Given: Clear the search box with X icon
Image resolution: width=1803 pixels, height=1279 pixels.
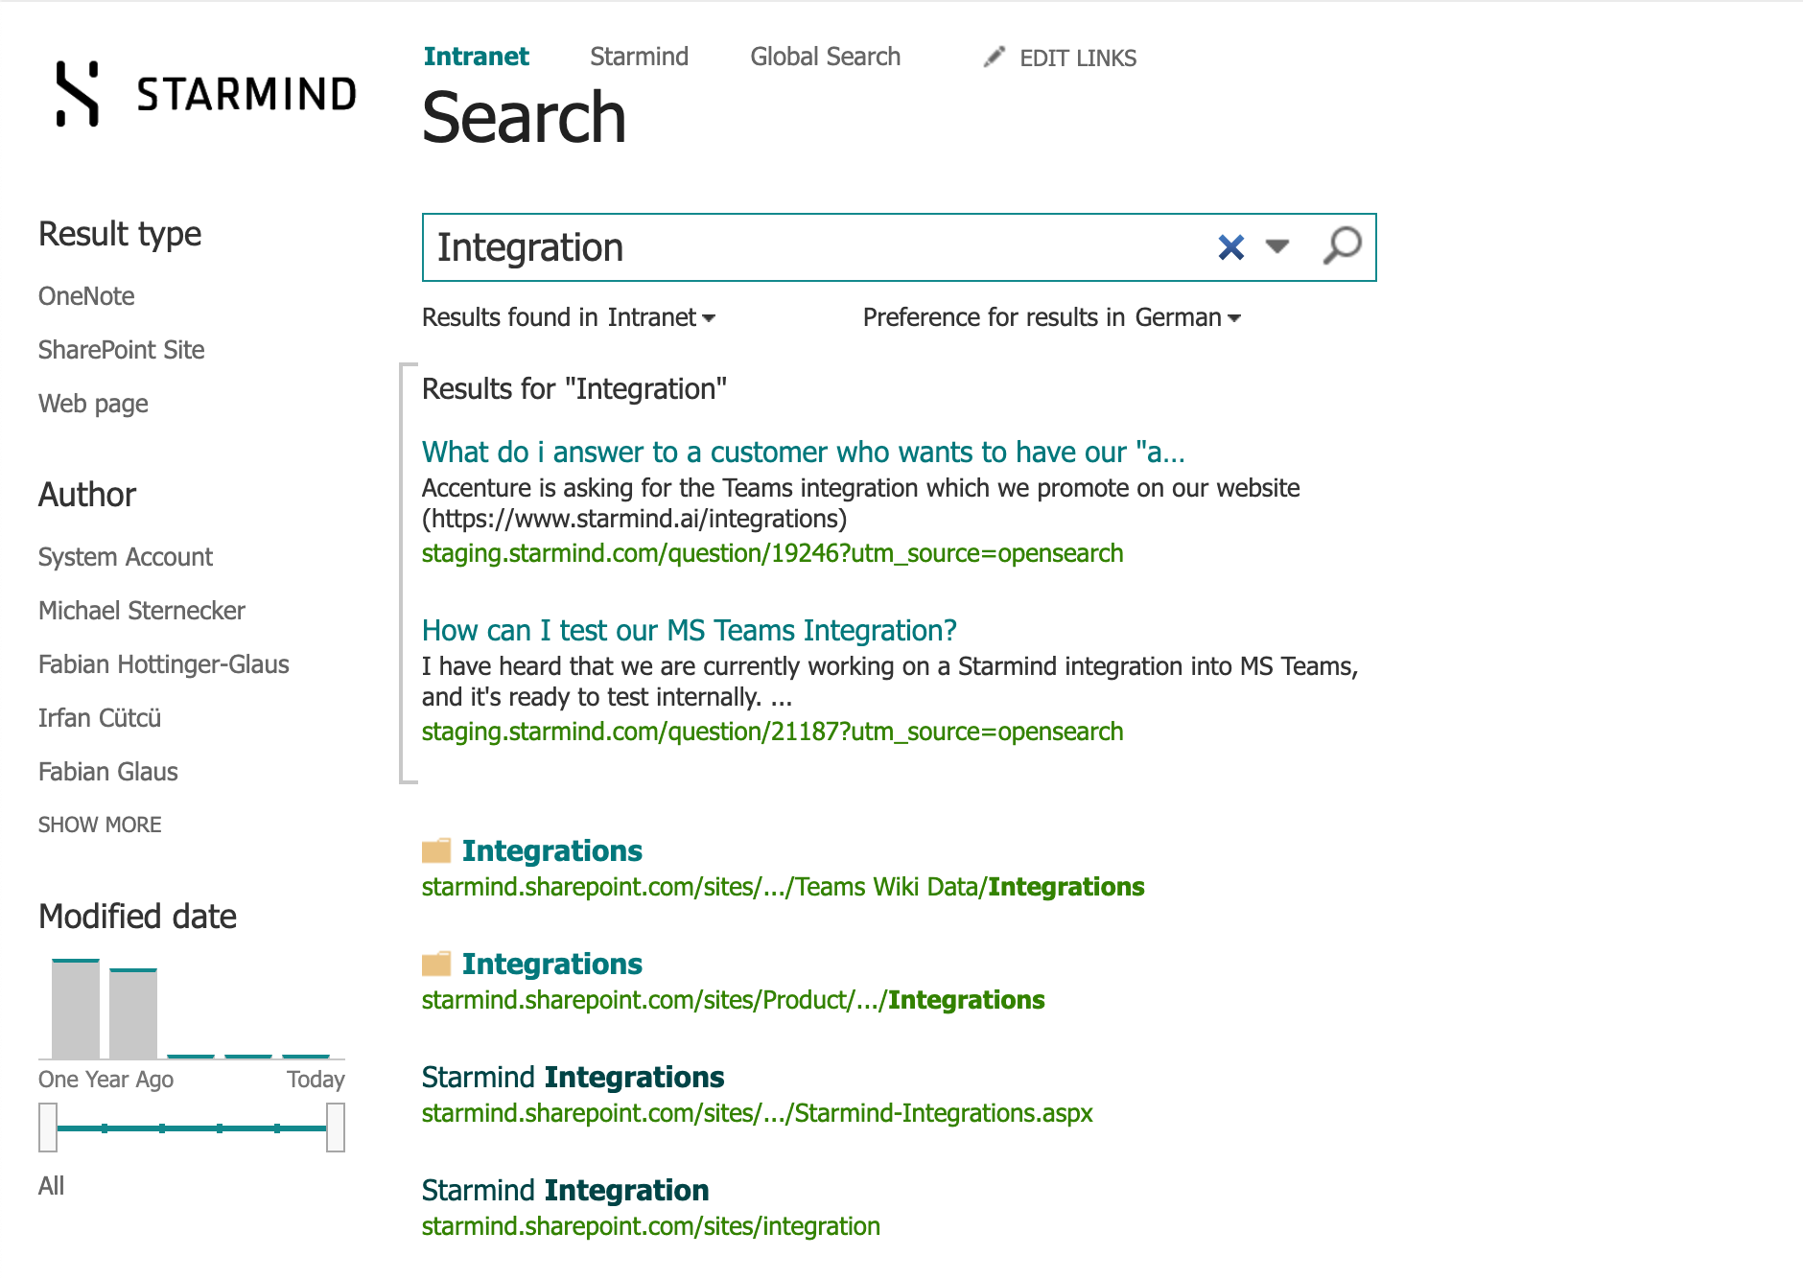Looking at the screenshot, I should 1230,247.
